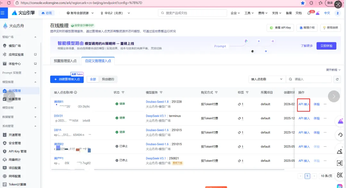This screenshot has width=346, height=188.
Task: Open 使用说明 button
Action: tap(331, 28)
